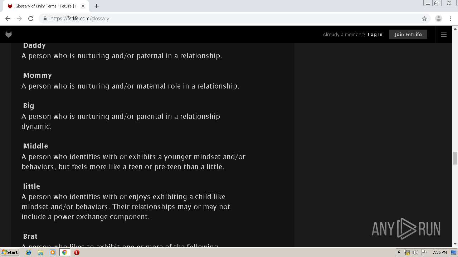The height and width of the screenshot is (257, 458).
Task: Click the Join FetLife button
Action: (x=408, y=34)
